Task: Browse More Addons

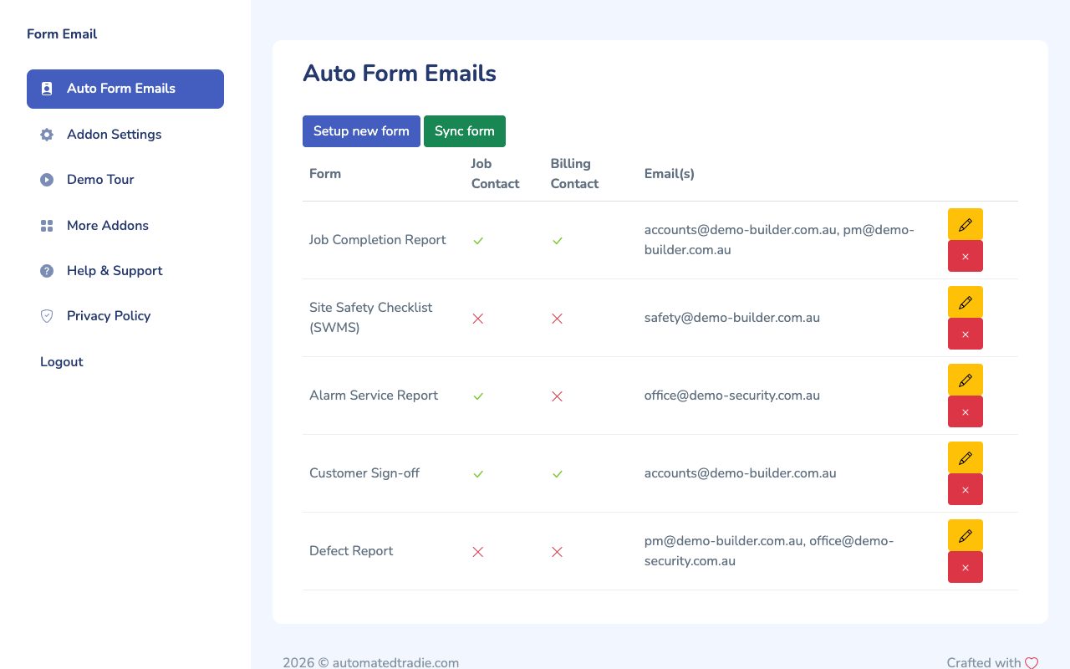Action: coord(125,226)
